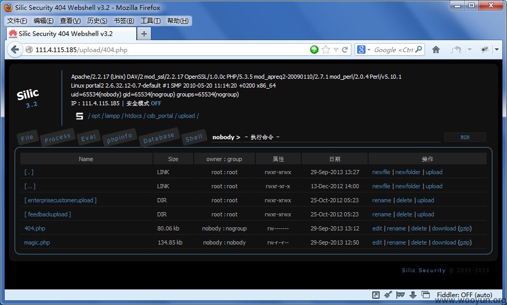Switch to the Shell tab
Image resolution: width=507 pixels, height=305 pixels.
click(x=194, y=138)
